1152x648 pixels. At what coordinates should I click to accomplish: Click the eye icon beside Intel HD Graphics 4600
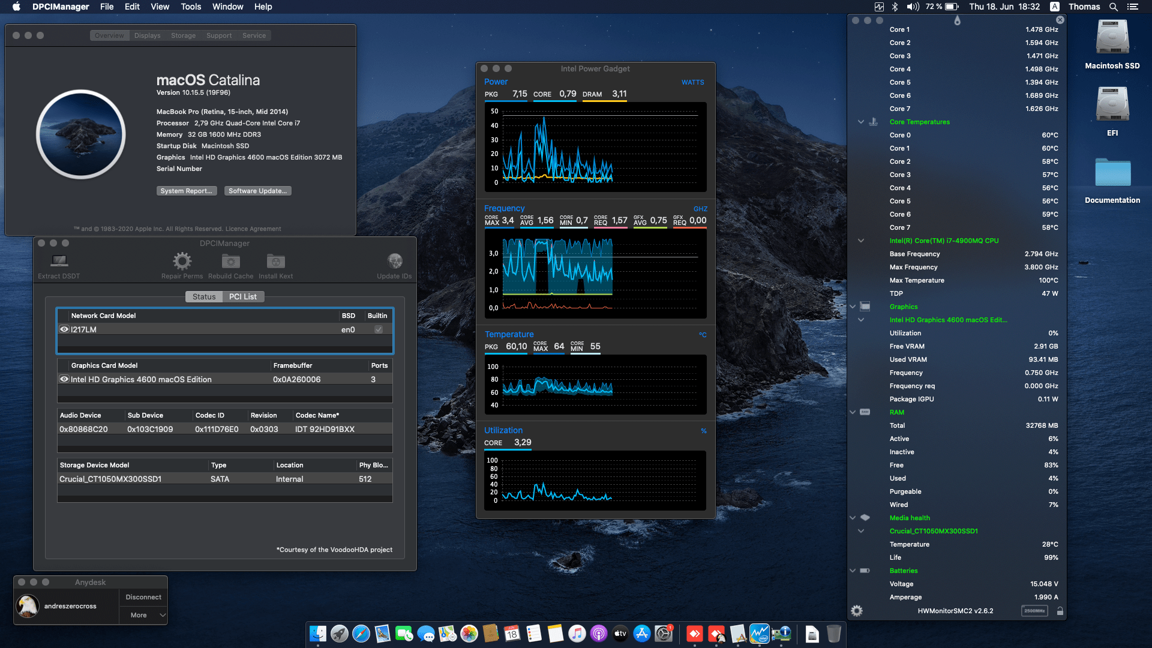point(64,379)
